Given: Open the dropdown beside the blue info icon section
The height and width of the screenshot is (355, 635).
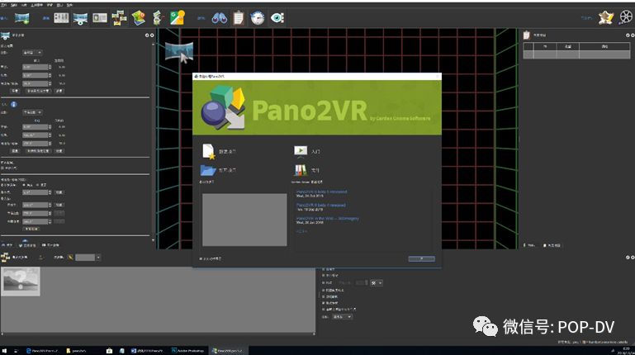Looking at the screenshot, I should pyautogui.click(x=32, y=112).
